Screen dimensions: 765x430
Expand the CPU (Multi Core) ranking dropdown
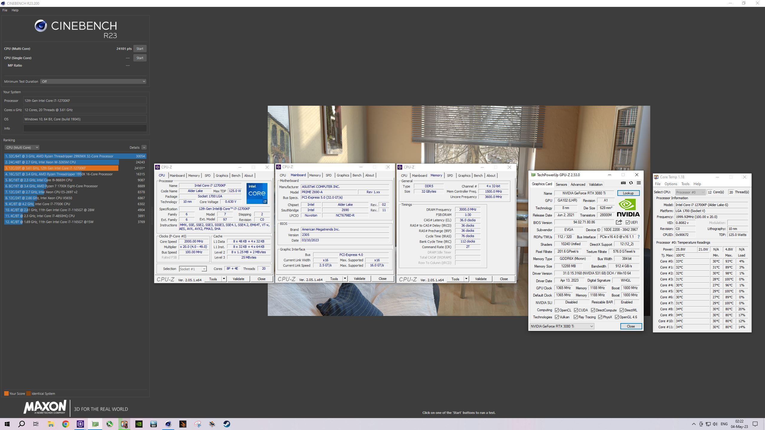[22, 148]
